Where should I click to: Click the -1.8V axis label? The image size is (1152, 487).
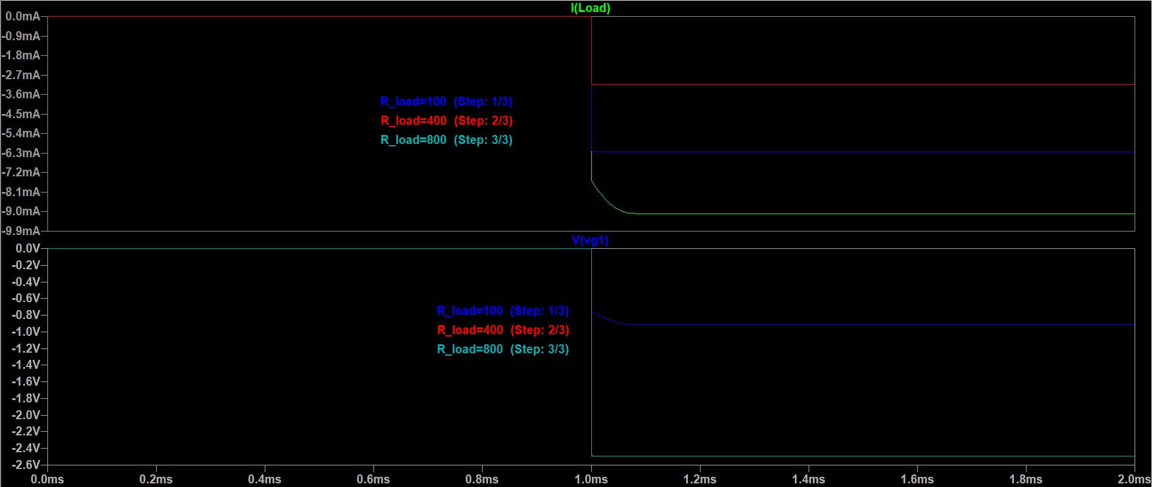(x=26, y=398)
